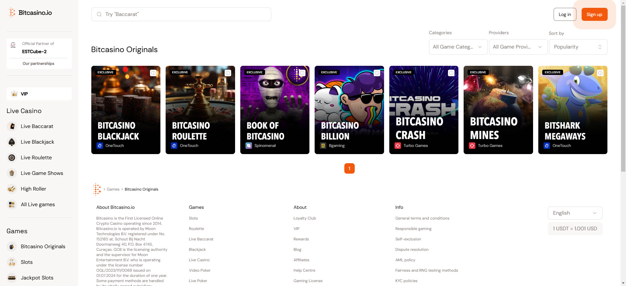Open info icon on Bitcasino Roulette card
626x286 pixels.
pyautogui.click(x=228, y=73)
